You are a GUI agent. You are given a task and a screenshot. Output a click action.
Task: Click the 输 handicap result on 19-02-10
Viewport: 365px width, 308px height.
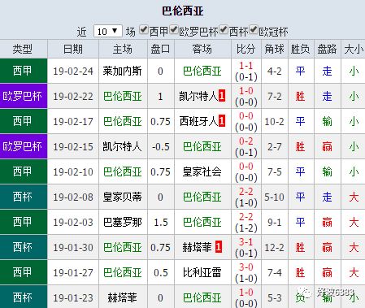coord(327,171)
